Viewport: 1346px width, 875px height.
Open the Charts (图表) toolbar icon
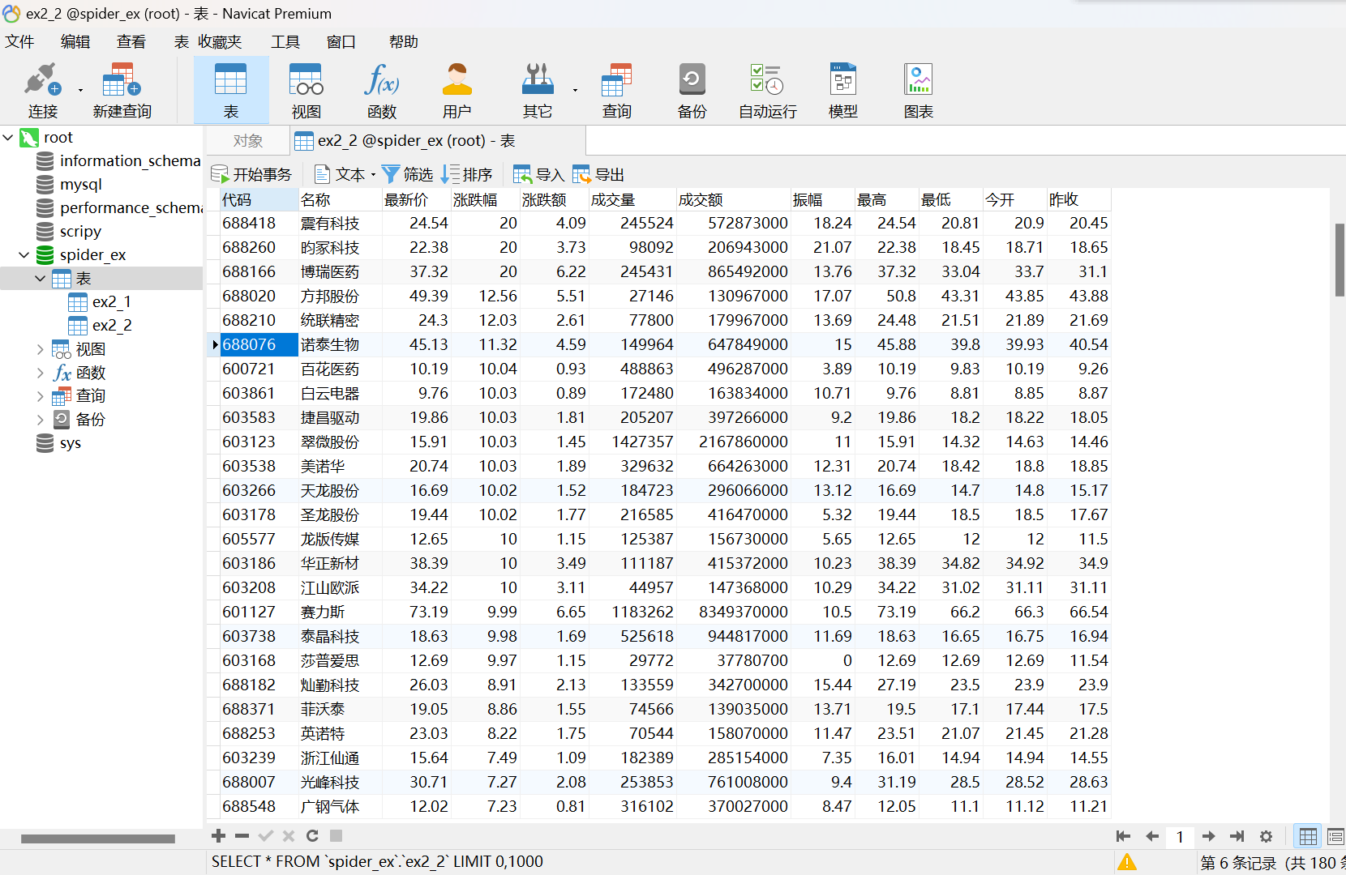pos(919,91)
